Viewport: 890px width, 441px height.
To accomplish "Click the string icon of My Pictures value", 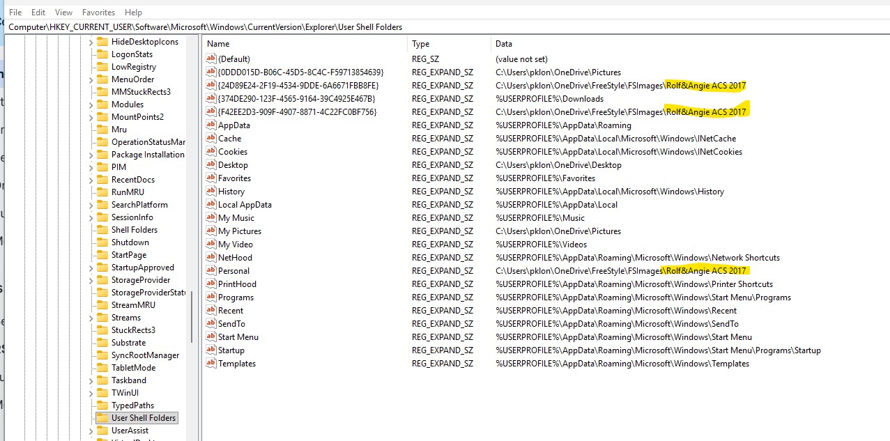I will point(211,231).
